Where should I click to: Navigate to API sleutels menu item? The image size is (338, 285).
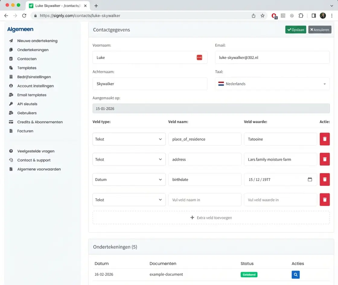point(27,104)
